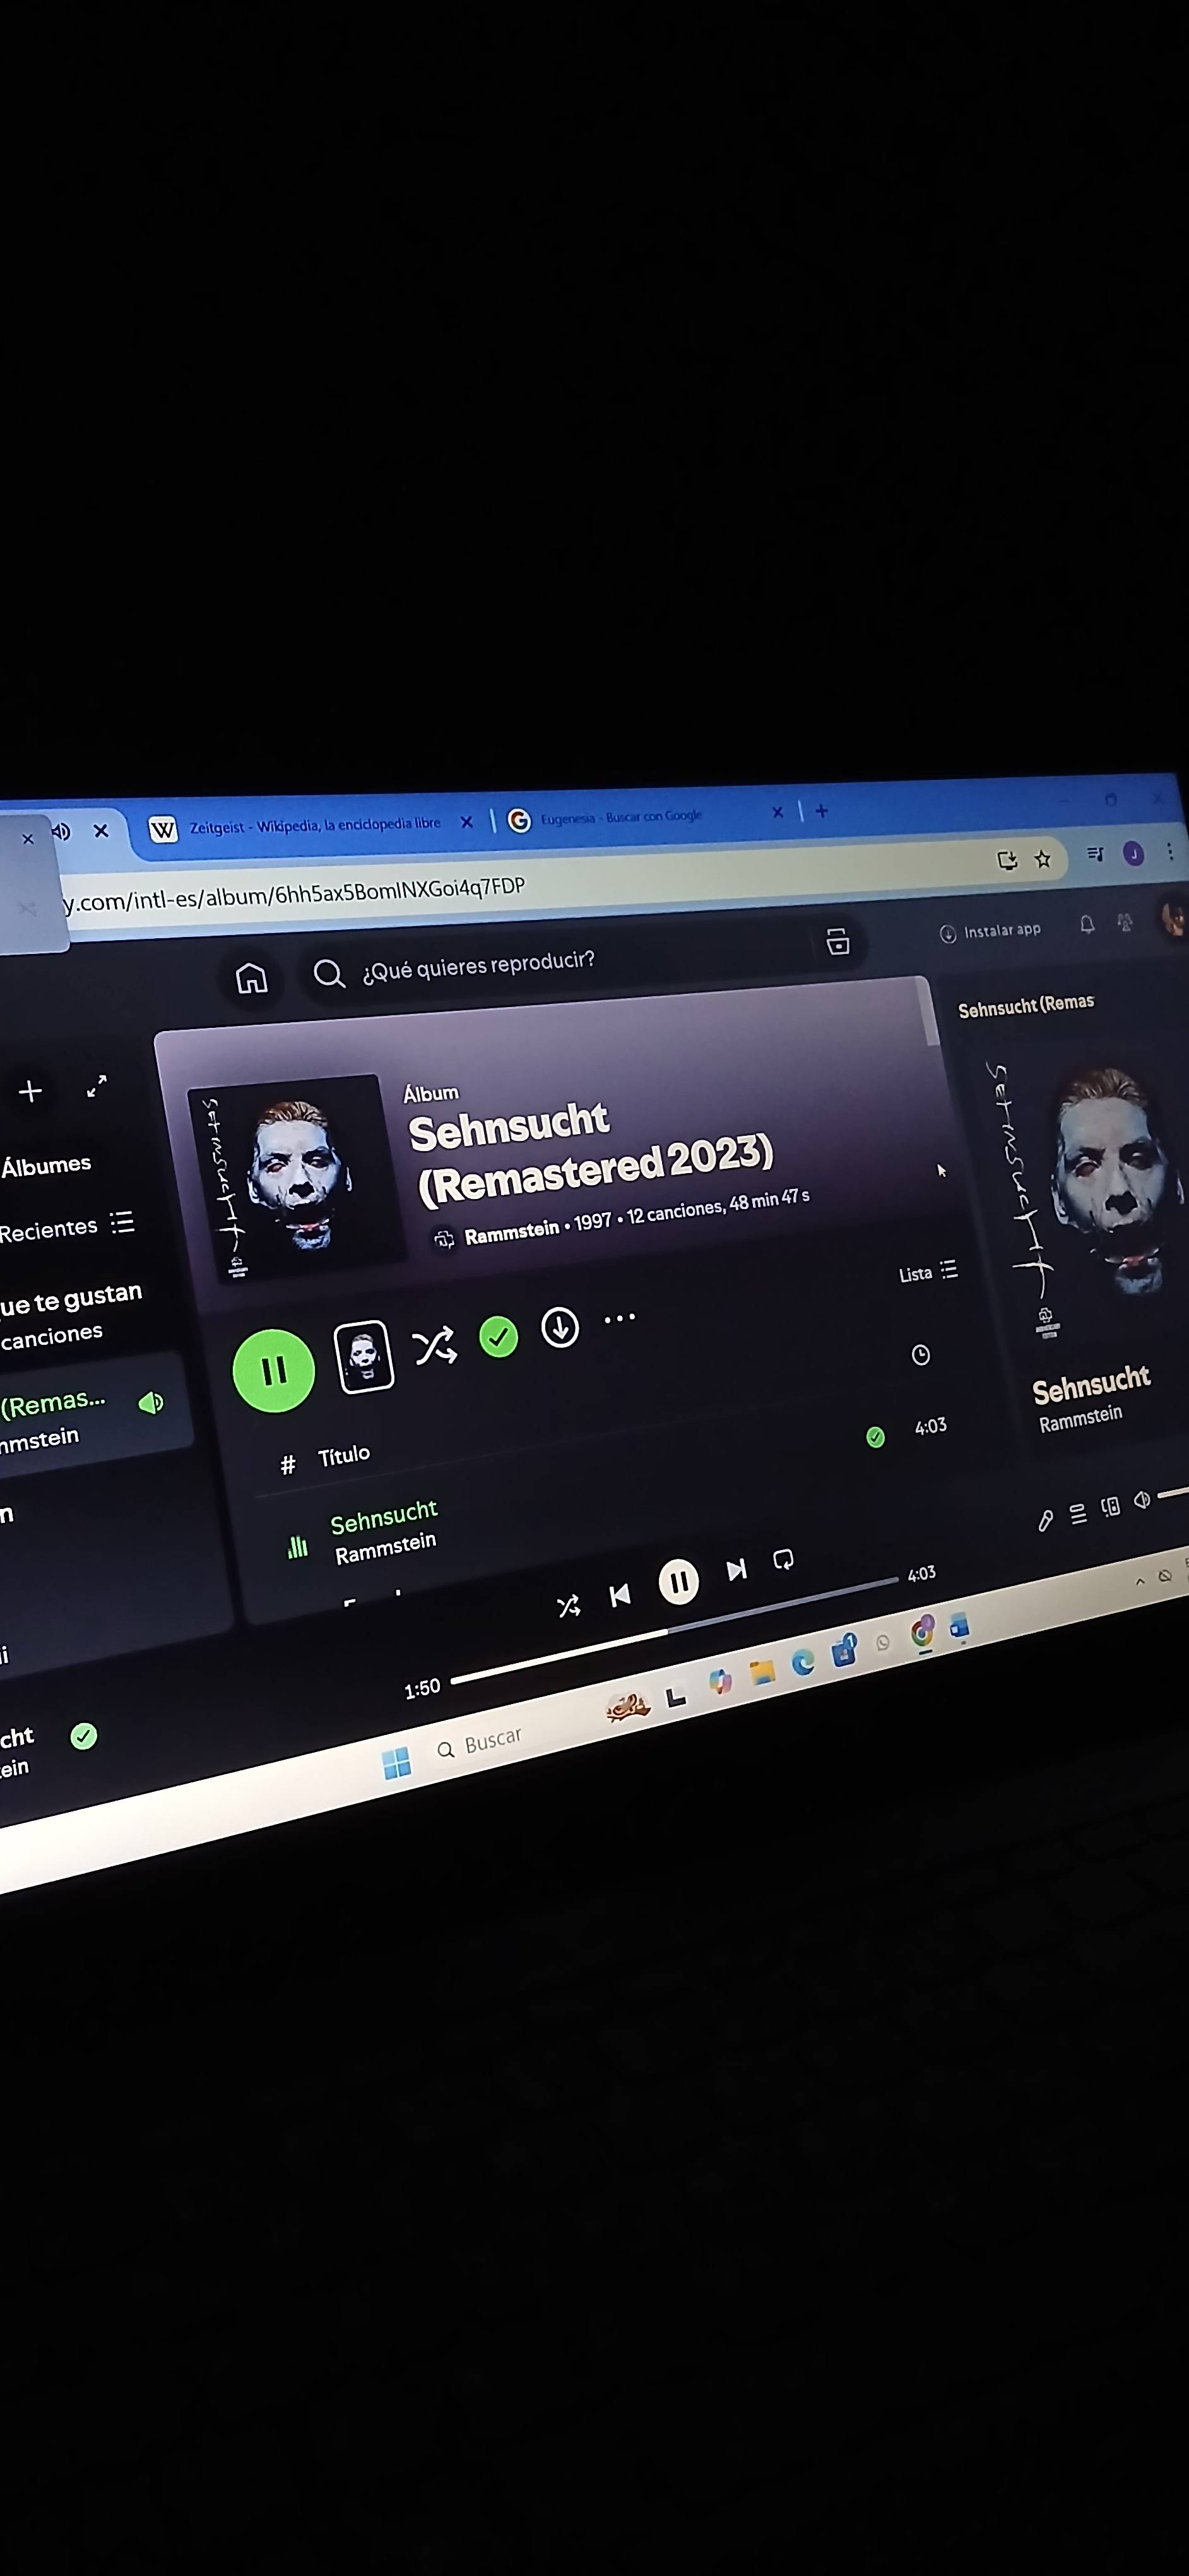Go to Spotify home icon

click(x=251, y=977)
